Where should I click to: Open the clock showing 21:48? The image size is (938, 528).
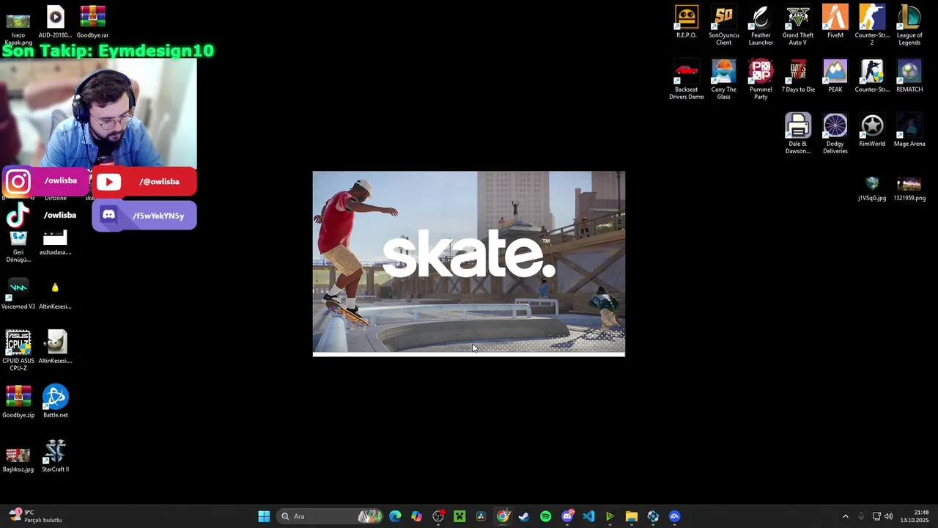915,516
